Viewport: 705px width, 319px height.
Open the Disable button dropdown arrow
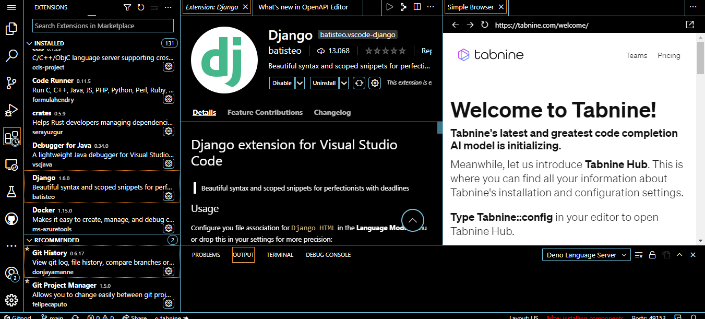[x=300, y=83]
